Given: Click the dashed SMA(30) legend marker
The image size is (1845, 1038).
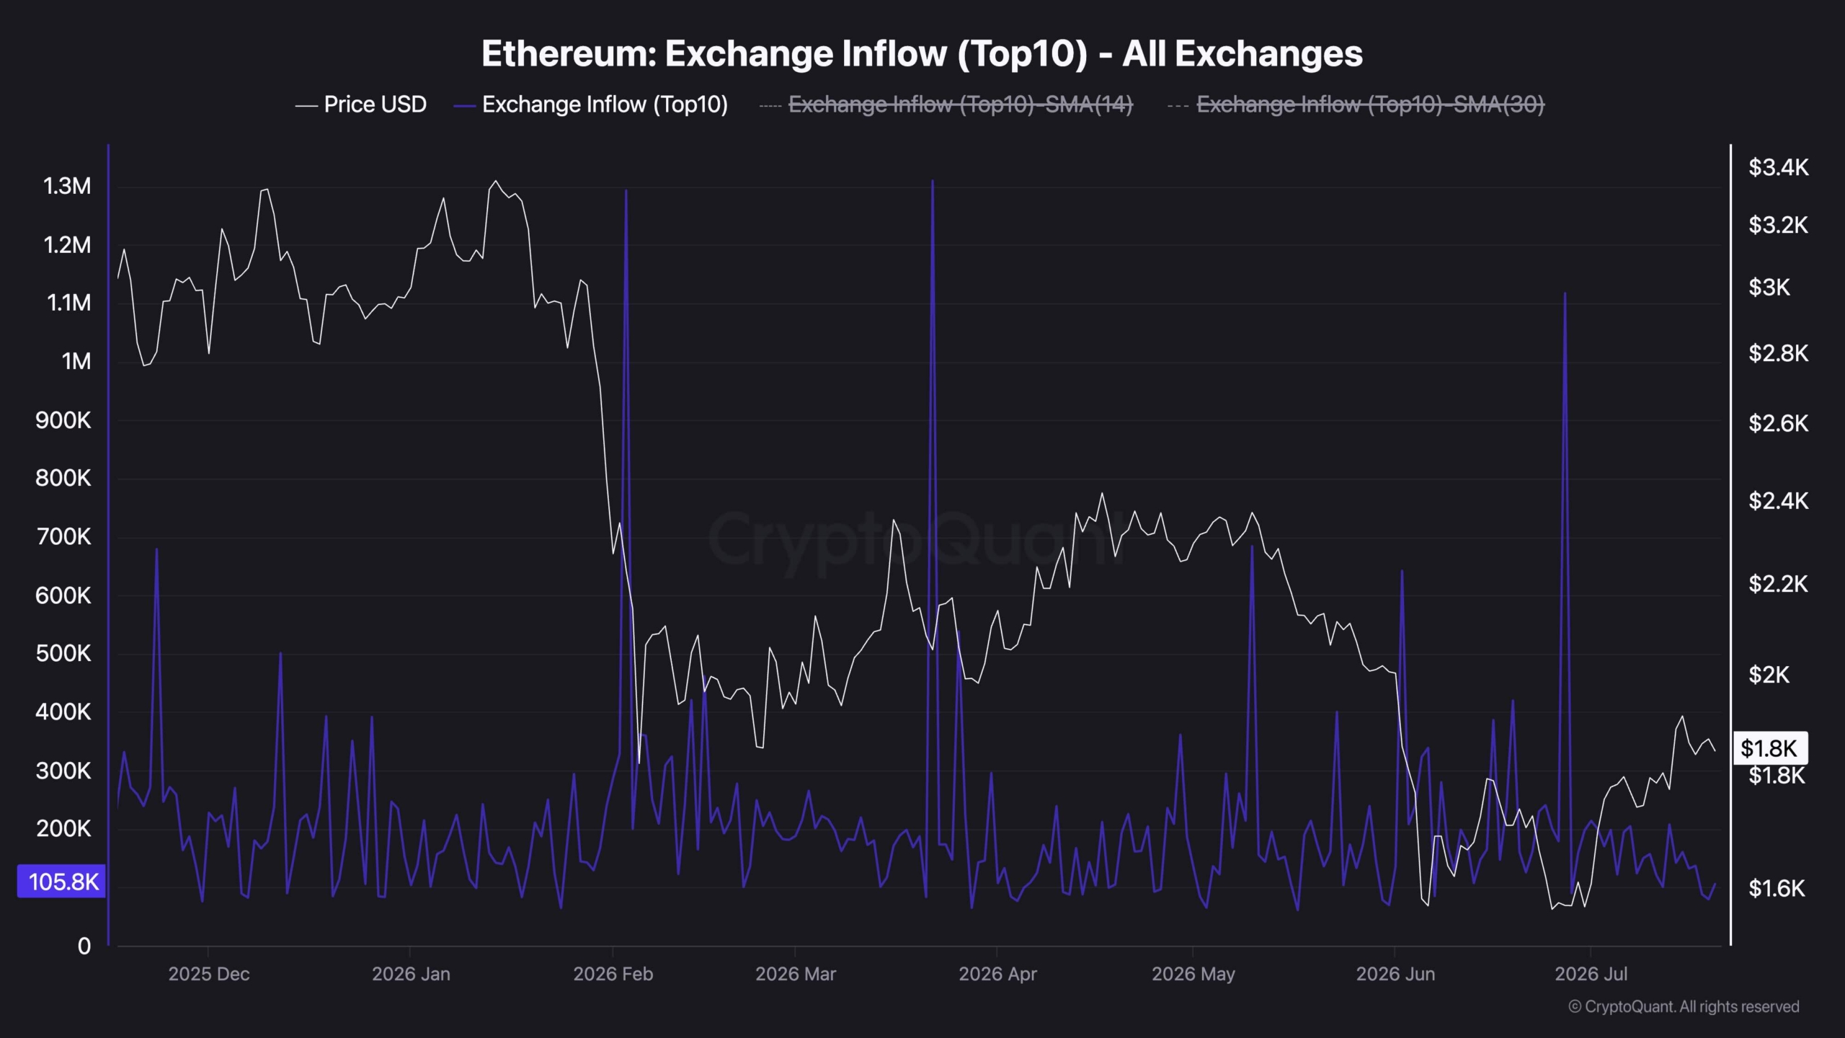Looking at the screenshot, I should click(x=1178, y=106).
